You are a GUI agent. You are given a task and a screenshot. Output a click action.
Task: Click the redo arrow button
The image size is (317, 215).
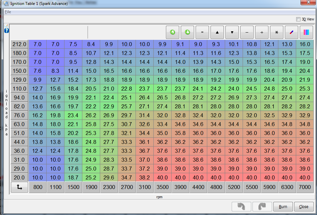tap(262, 207)
